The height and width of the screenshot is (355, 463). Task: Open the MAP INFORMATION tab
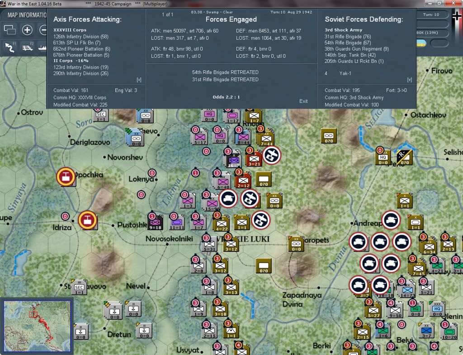coord(27,15)
